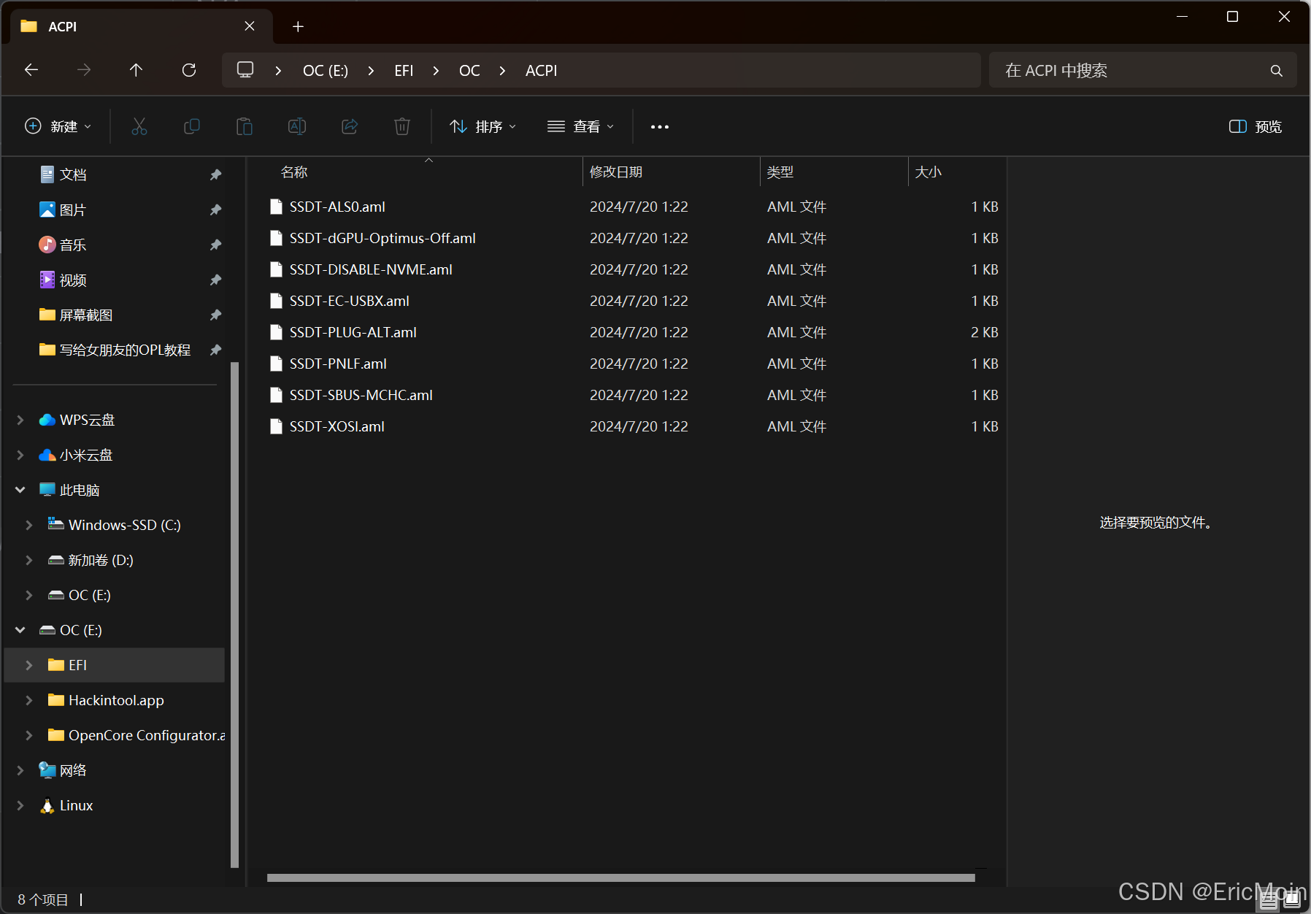Click the search magnifier icon

coord(1276,71)
